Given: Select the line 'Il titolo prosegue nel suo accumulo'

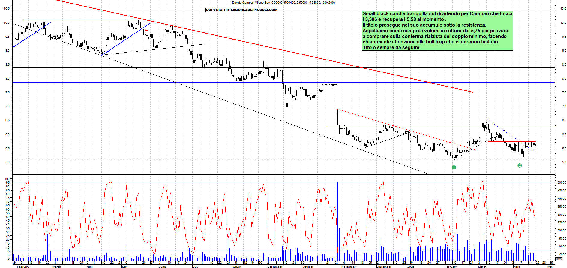Looking at the screenshot, I should coord(424,25).
